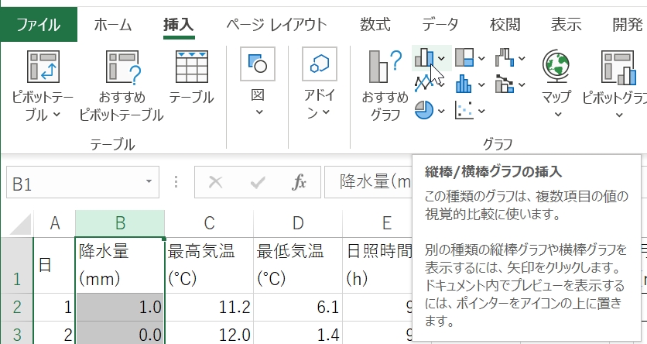
Task: Click cell C1 最高気温 (°C)
Action: [209, 266]
